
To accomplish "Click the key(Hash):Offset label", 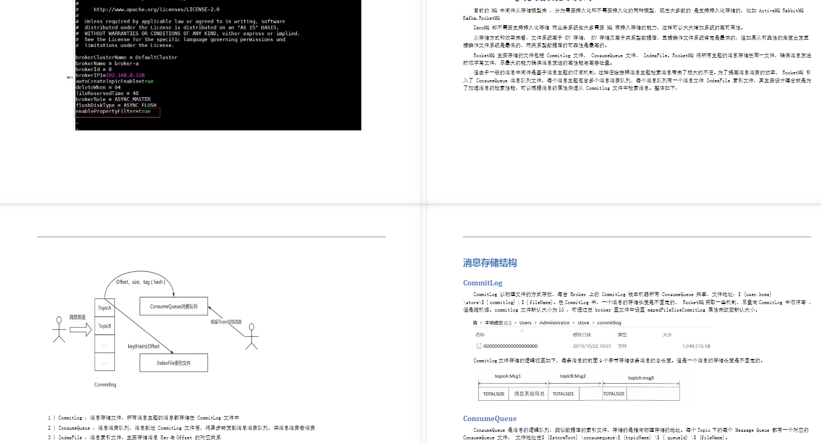I will [144, 346].
